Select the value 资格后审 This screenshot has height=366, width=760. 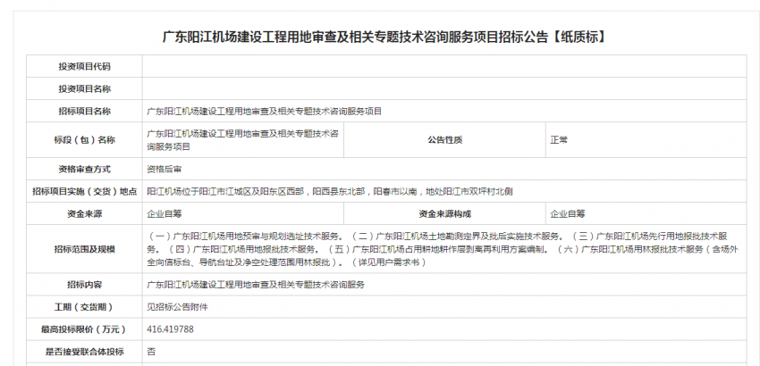165,169
